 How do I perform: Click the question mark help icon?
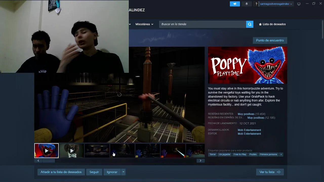click(x=256, y=4)
